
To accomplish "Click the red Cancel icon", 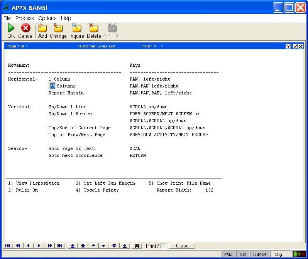I will pyautogui.click(x=26, y=28).
